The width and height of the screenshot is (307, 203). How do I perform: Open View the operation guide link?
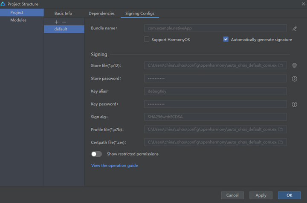click(114, 165)
